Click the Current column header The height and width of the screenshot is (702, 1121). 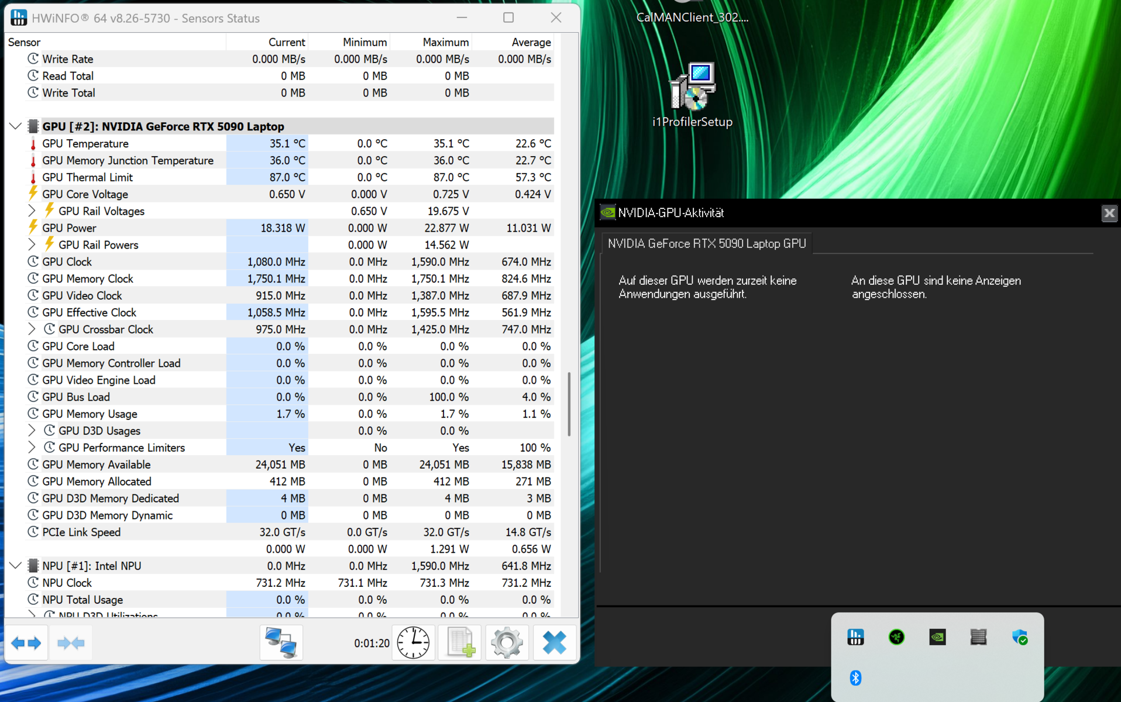point(267,42)
